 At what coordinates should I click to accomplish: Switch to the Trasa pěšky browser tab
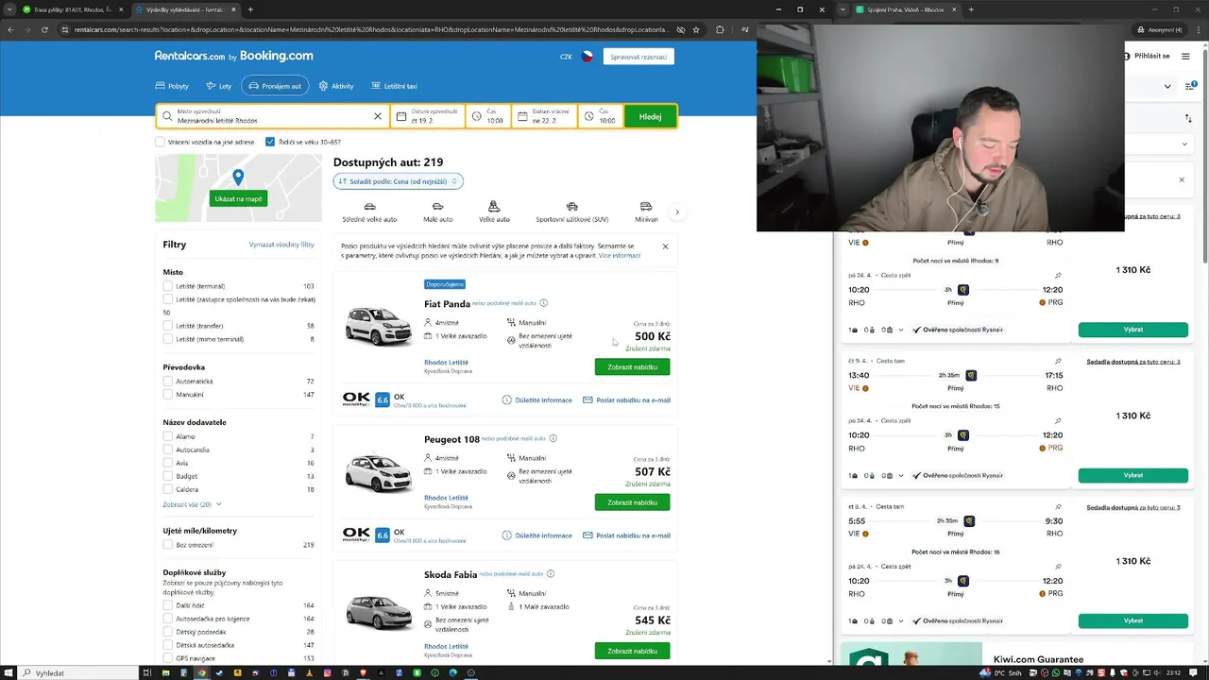[x=73, y=9]
